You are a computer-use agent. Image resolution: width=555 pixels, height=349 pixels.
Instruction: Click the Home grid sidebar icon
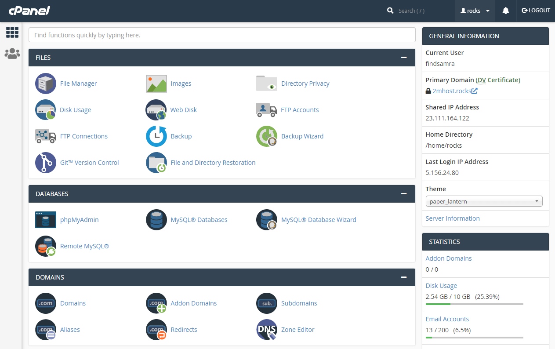[12, 32]
